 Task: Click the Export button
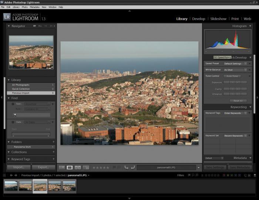coord(43,167)
